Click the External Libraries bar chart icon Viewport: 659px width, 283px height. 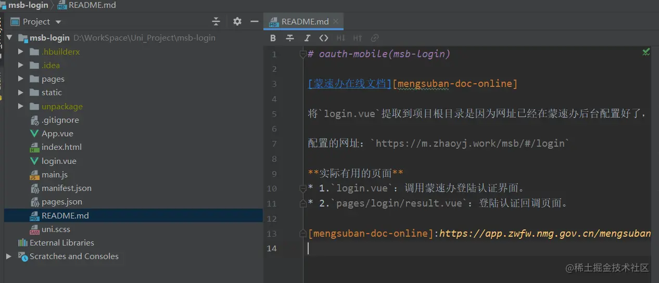coord(22,242)
